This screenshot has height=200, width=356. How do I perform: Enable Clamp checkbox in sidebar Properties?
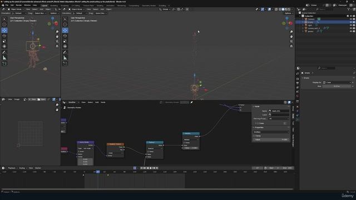point(254,136)
